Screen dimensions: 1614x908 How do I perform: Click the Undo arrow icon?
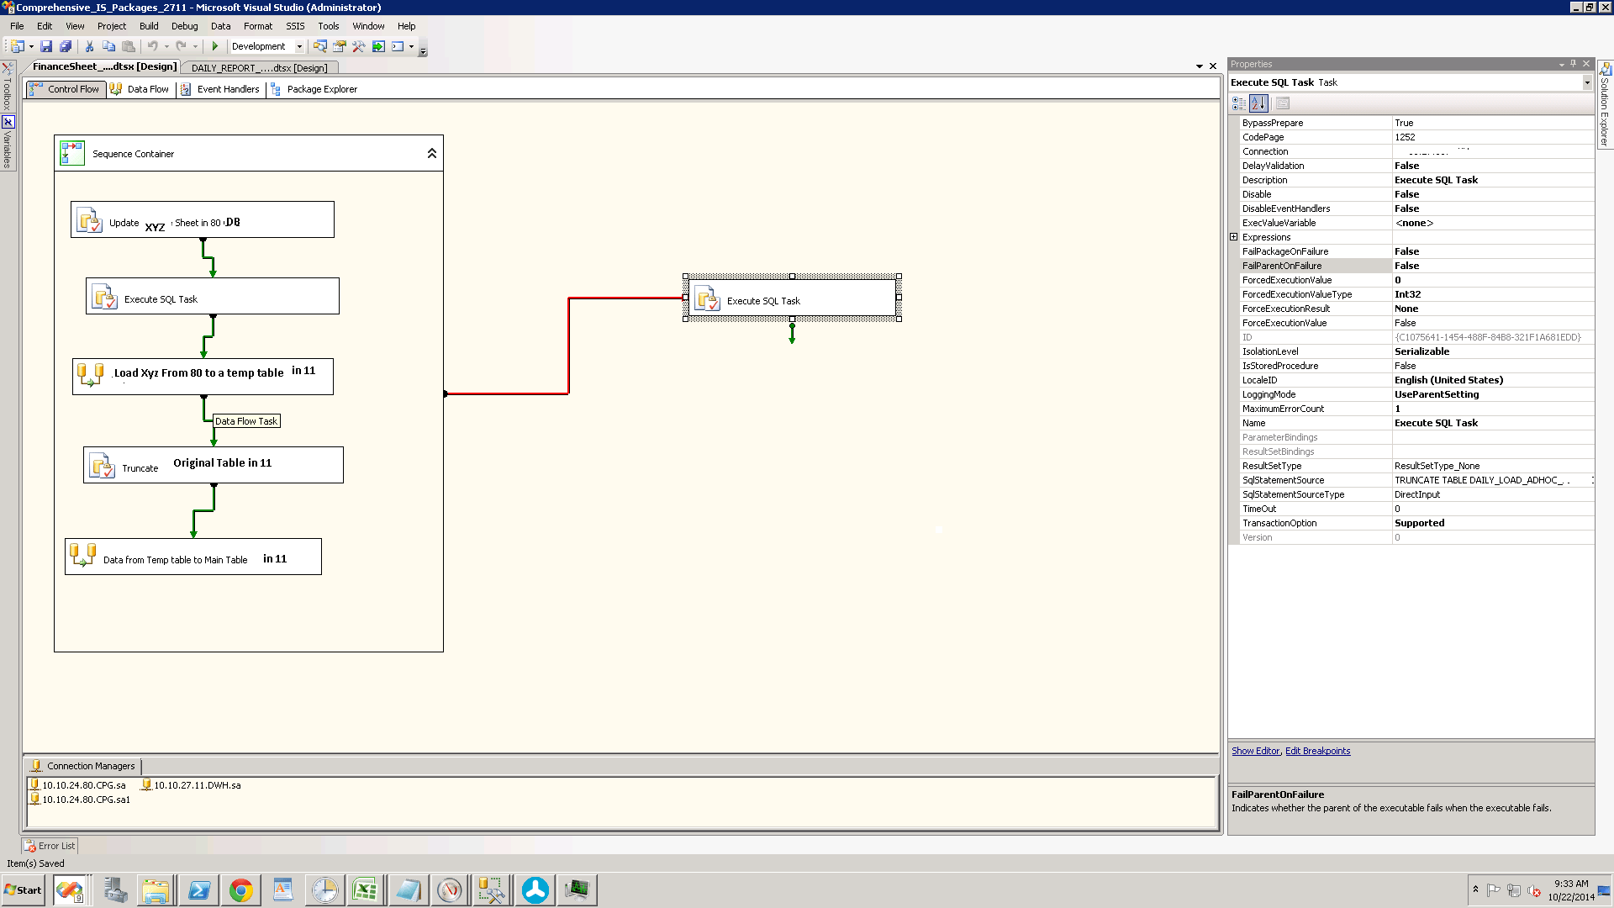152,46
